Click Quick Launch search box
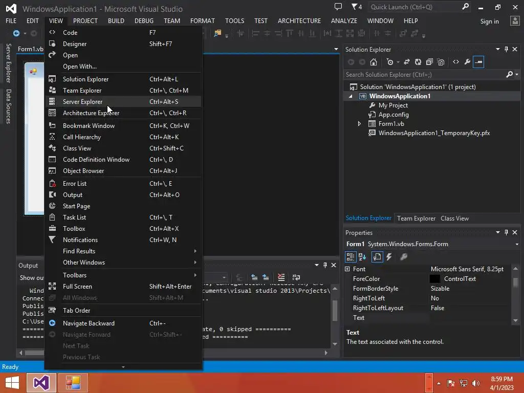The height and width of the screenshot is (393, 524). 414,7
